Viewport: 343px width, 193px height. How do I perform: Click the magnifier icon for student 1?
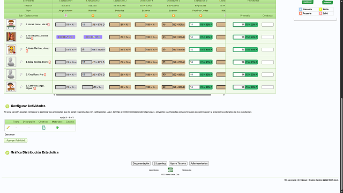pyautogui.click(x=21, y=24)
